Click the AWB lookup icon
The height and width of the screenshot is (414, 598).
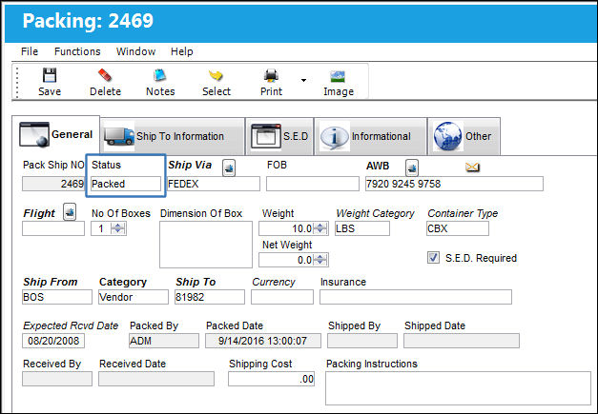(412, 168)
